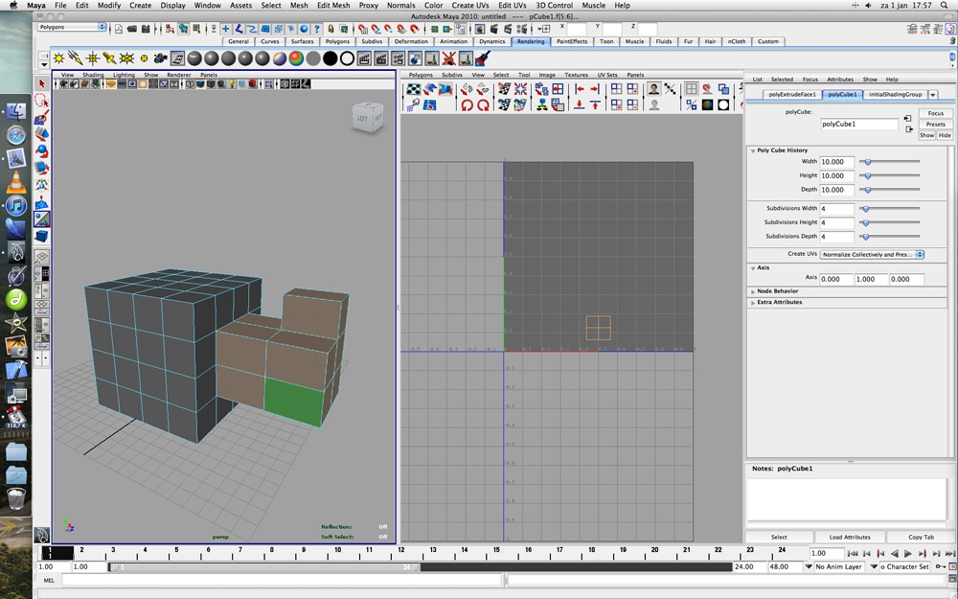Click the Presets button
This screenshot has width=958, height=599.
(x=935, y=124)
